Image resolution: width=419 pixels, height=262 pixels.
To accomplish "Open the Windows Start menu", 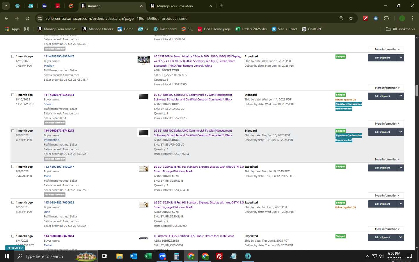I will pyautogui.click(x=7, y=256).
